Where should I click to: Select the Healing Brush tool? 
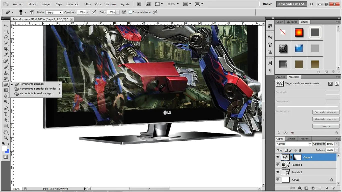[6, 61]
